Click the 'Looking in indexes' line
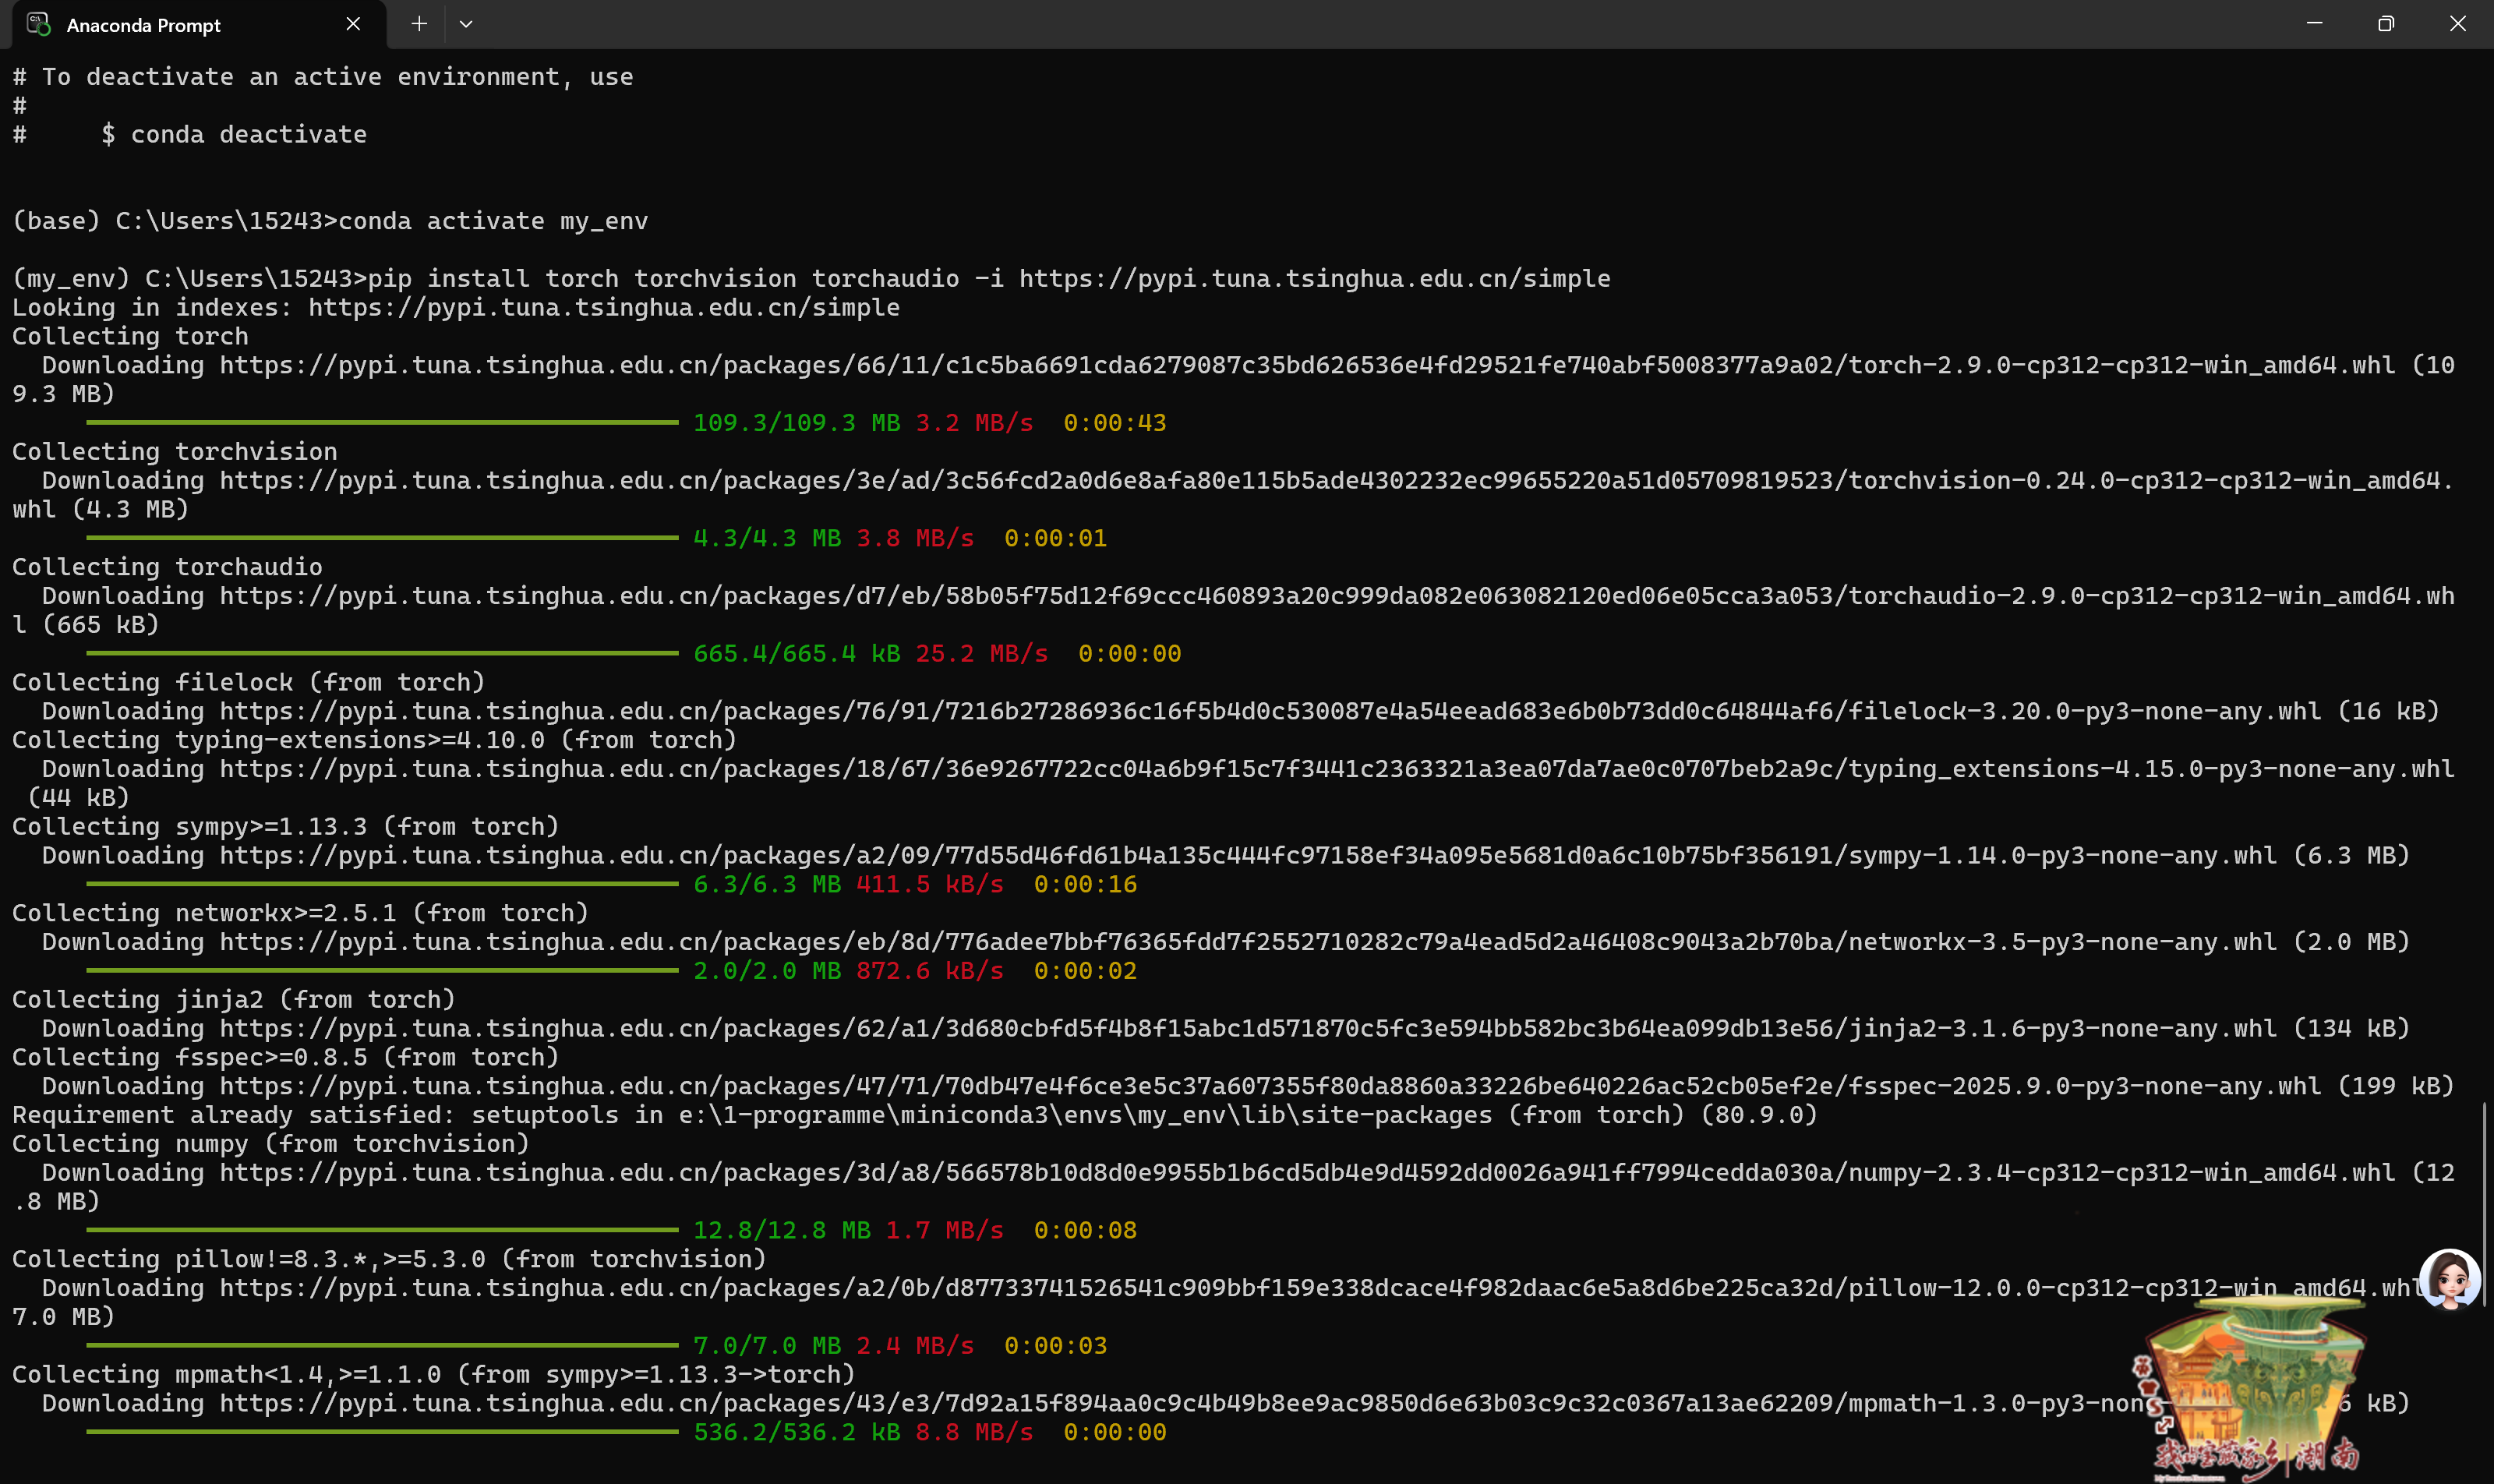Viewport: 2494px width, 1484px height. coord(456,308)
